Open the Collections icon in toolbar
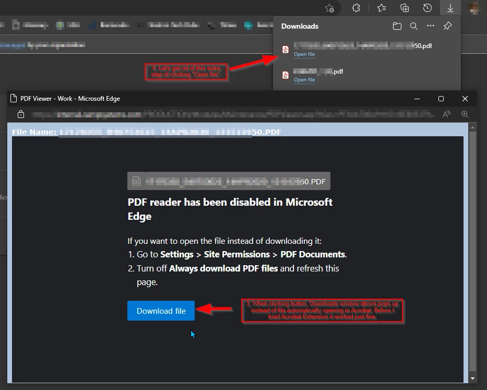487x390 pixels. (x=405, y=8)
